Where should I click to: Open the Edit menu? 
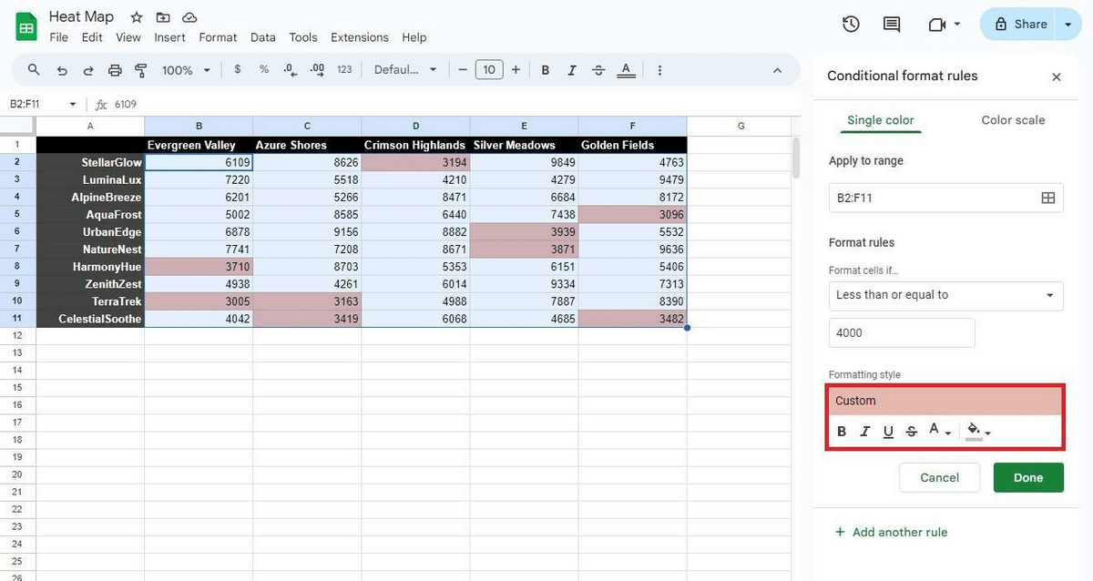click(91, 37)
